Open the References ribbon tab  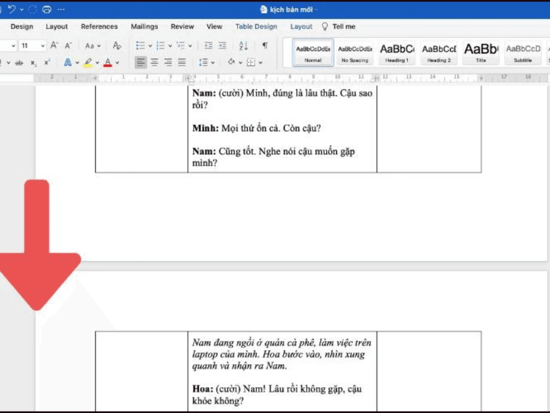[99, 26]
